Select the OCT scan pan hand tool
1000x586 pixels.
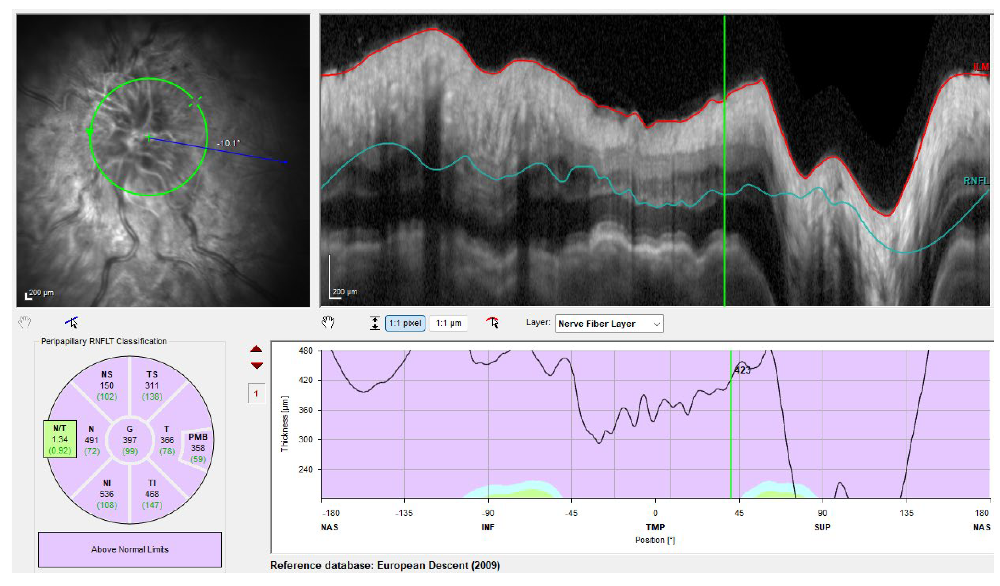(328, 322)
